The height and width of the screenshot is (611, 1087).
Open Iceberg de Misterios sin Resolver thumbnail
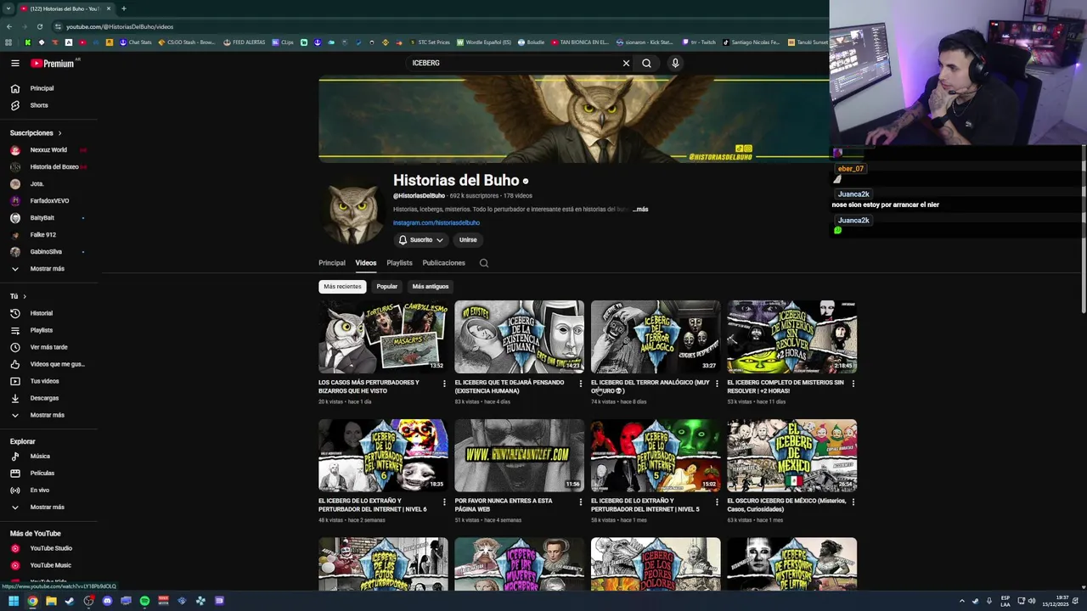(791, 337)
